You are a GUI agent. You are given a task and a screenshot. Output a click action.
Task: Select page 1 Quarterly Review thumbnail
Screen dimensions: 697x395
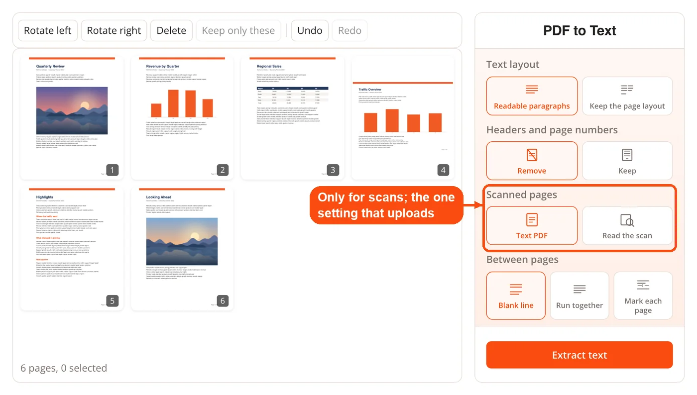coord(72,118)
